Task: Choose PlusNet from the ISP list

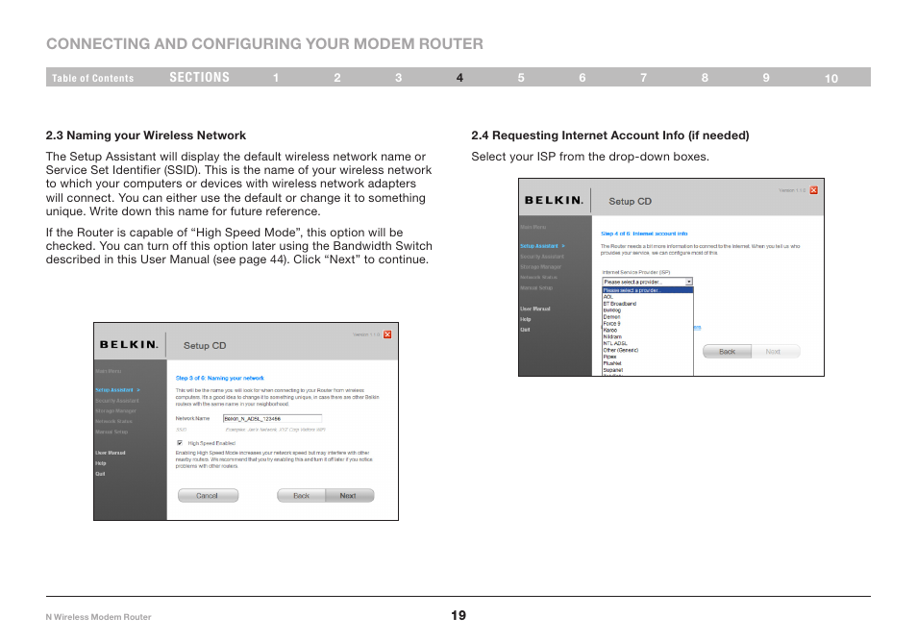Action: (x=612, y=363)
